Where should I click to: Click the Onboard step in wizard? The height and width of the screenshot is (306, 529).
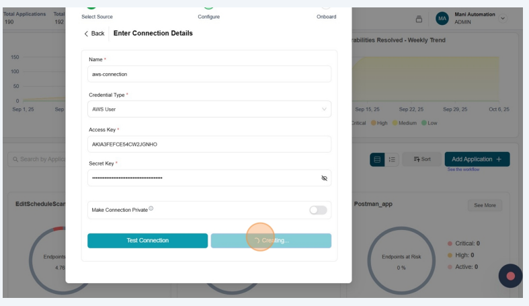tap(326, 16)
